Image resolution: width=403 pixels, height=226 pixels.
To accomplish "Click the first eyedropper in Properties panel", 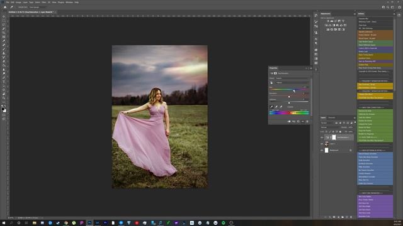I will tap(271, 107).
